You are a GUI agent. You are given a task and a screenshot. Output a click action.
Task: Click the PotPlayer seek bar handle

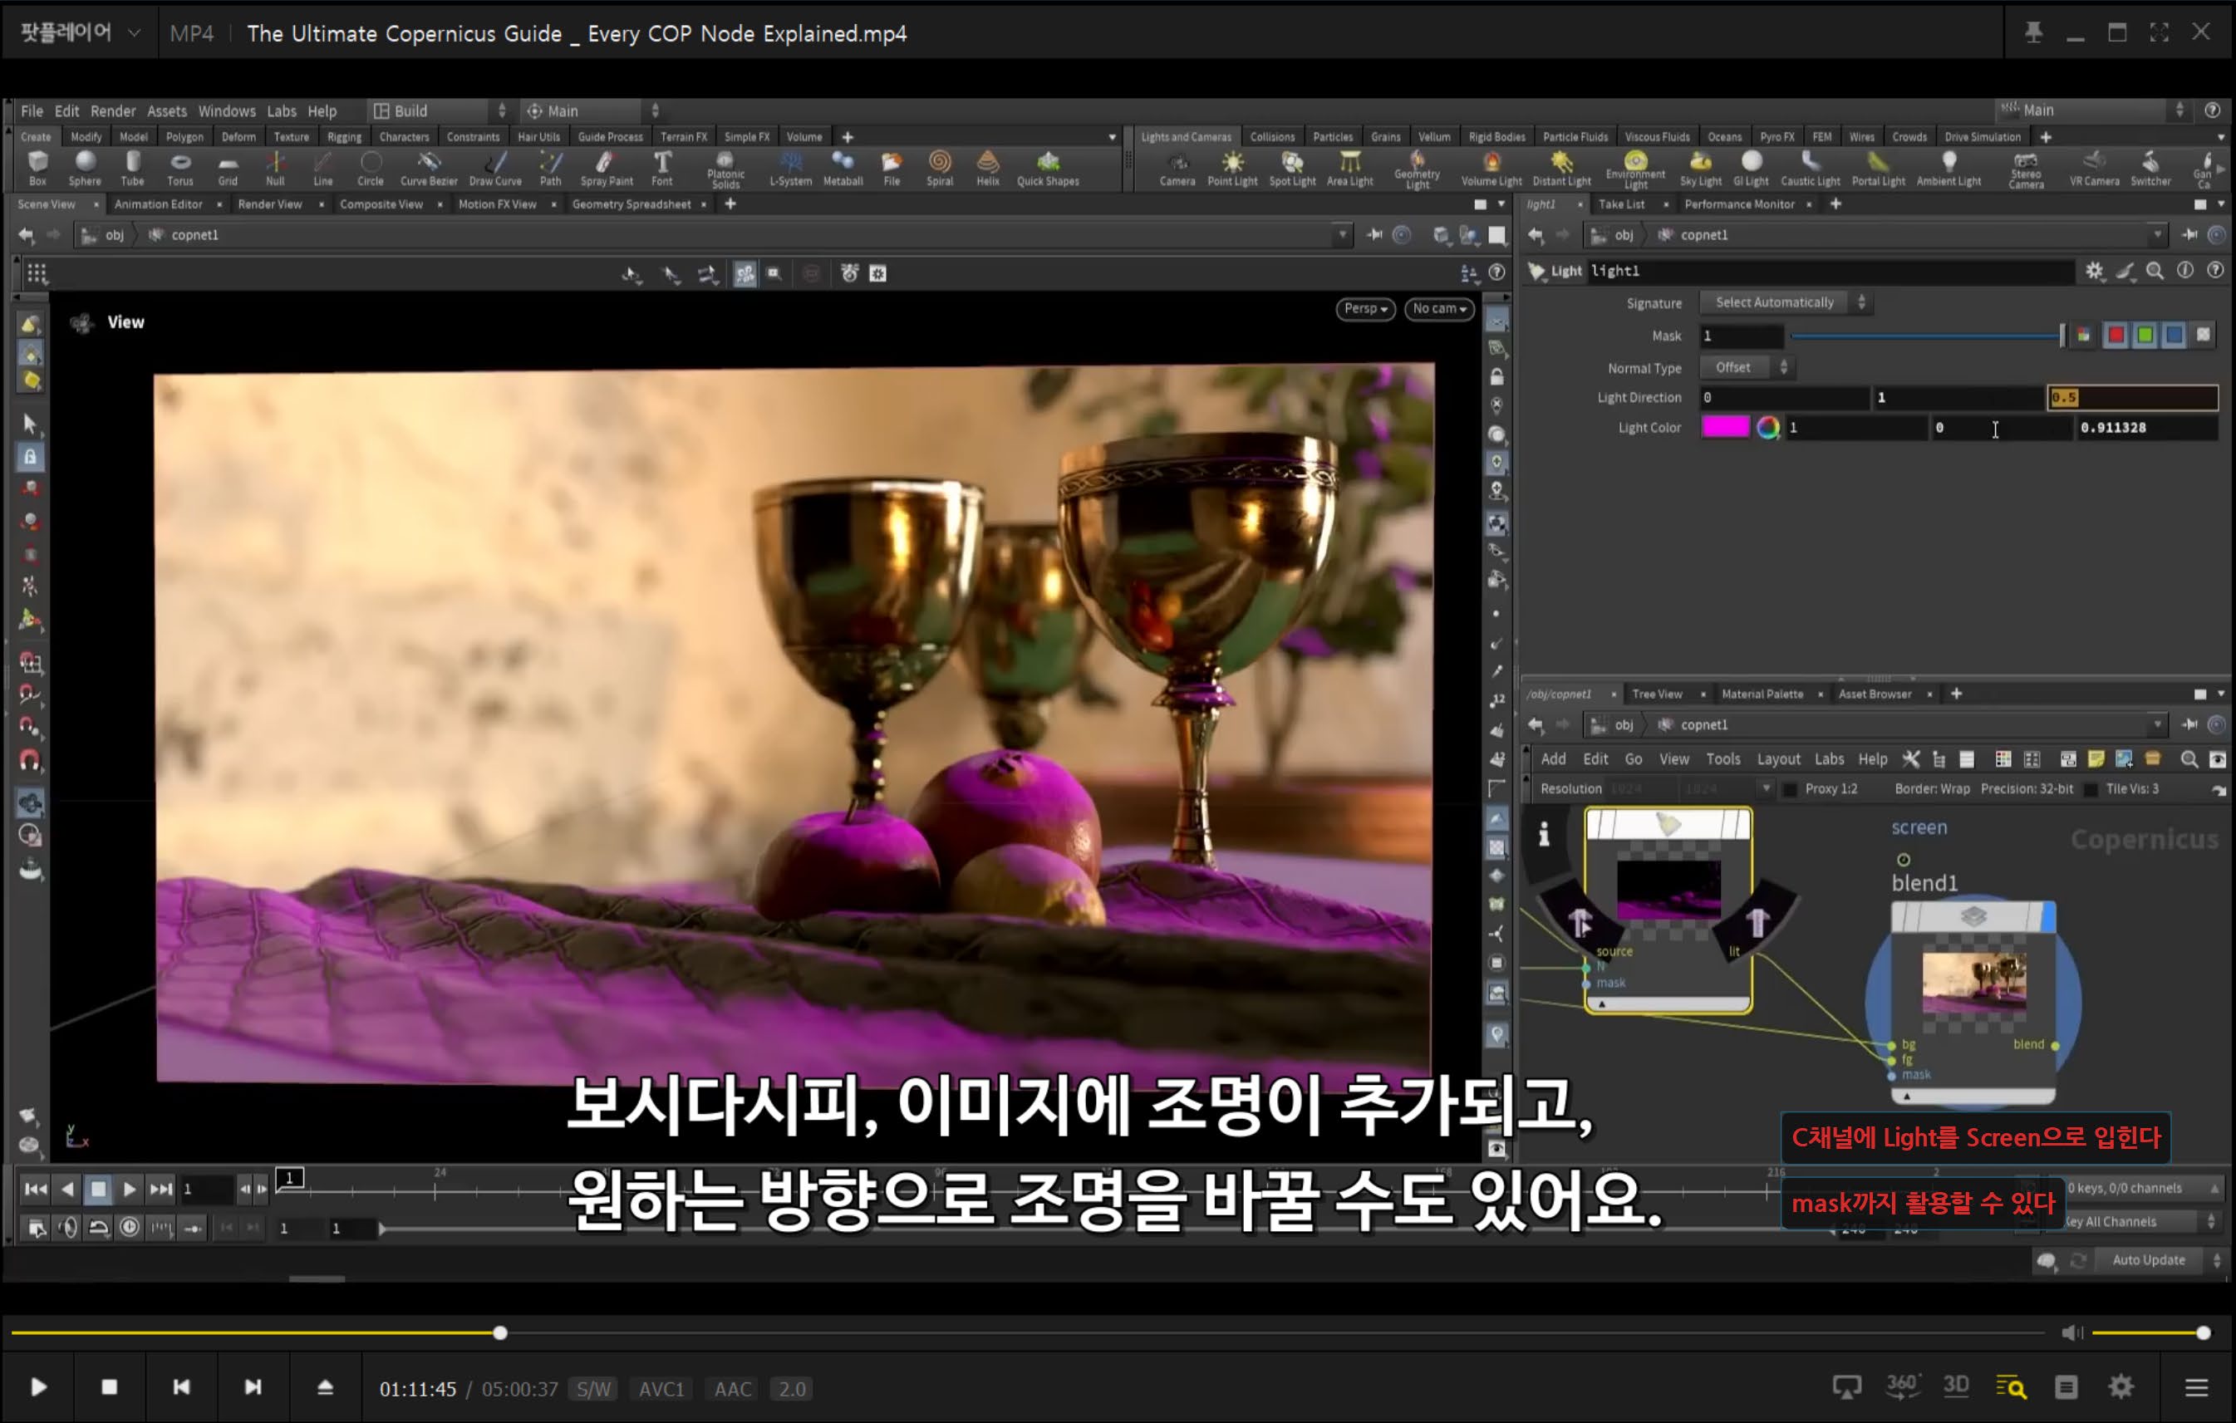point(499,1333)
